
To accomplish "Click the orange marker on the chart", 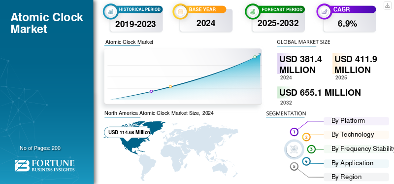I will [170, 86].
